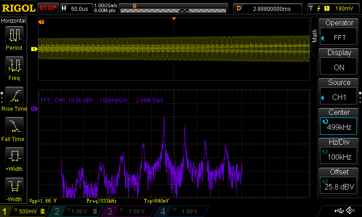The height and width of the screenshot is (217, 362).
Task: Toggle the muted sound speaker icon
Action: (351, 210)
